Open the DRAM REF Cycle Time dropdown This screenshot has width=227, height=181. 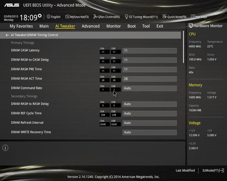149,113
